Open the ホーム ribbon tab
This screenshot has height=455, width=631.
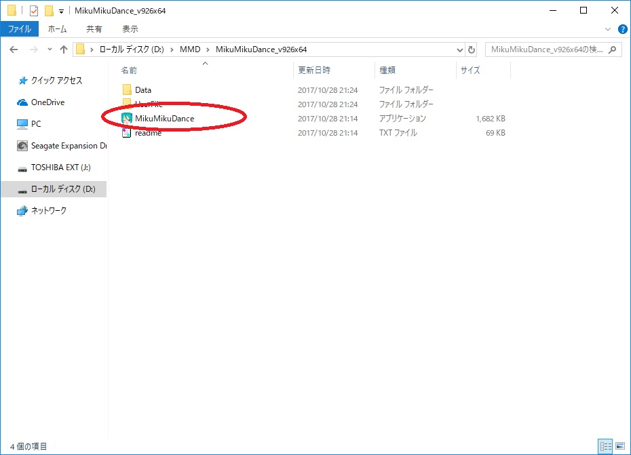pos(57,29)
